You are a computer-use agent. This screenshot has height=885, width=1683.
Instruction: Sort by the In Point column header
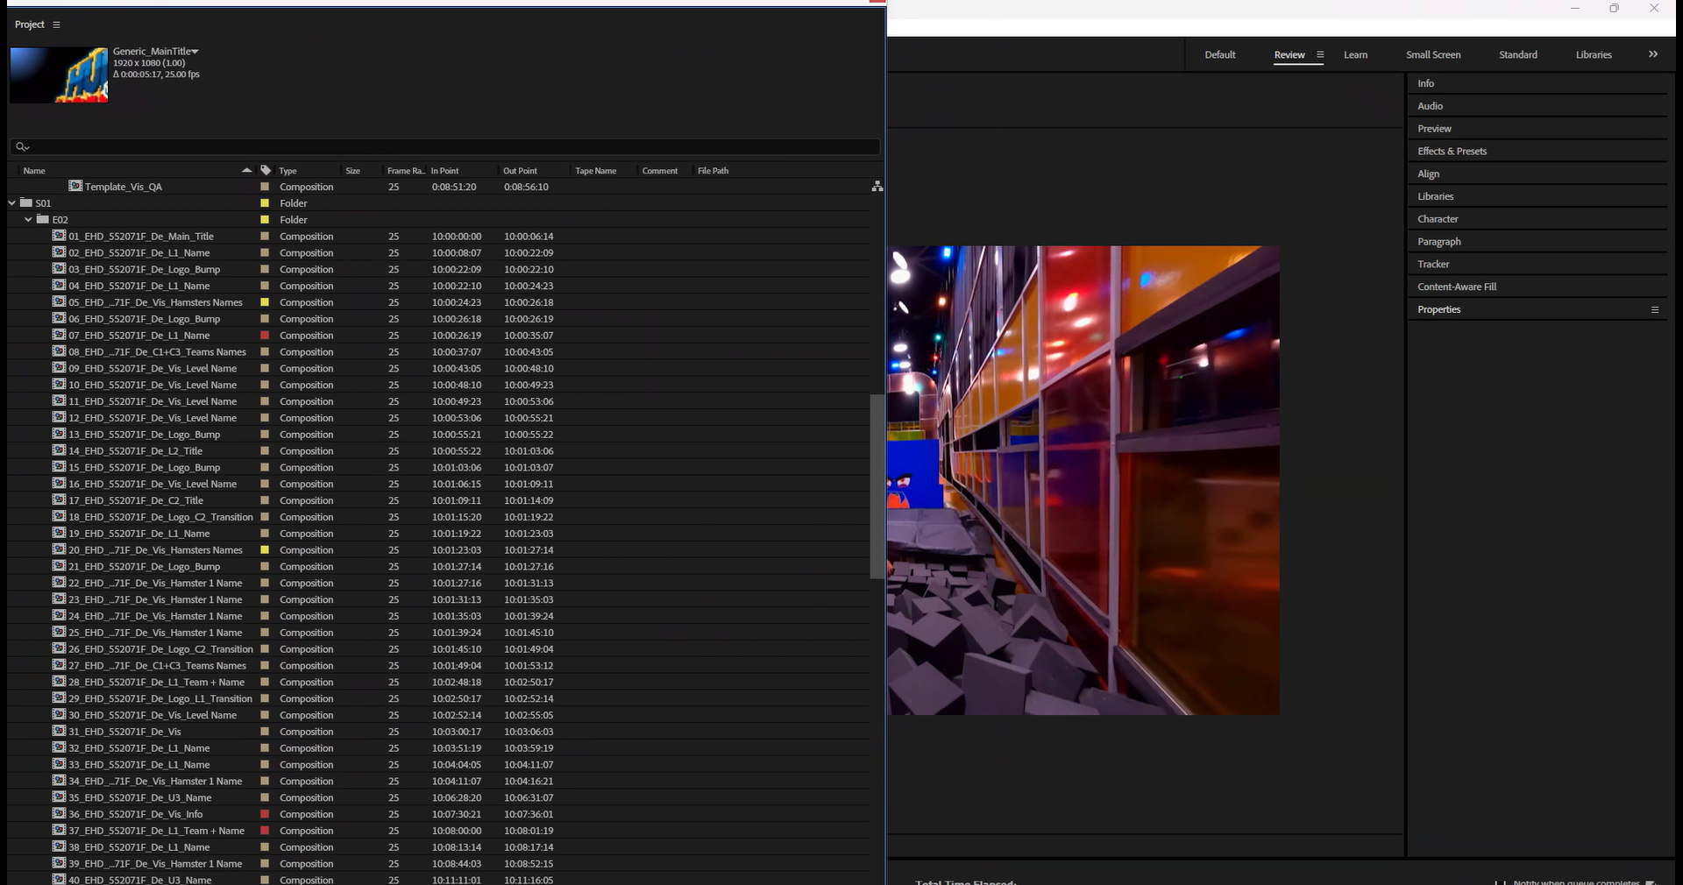coord(444,171)
